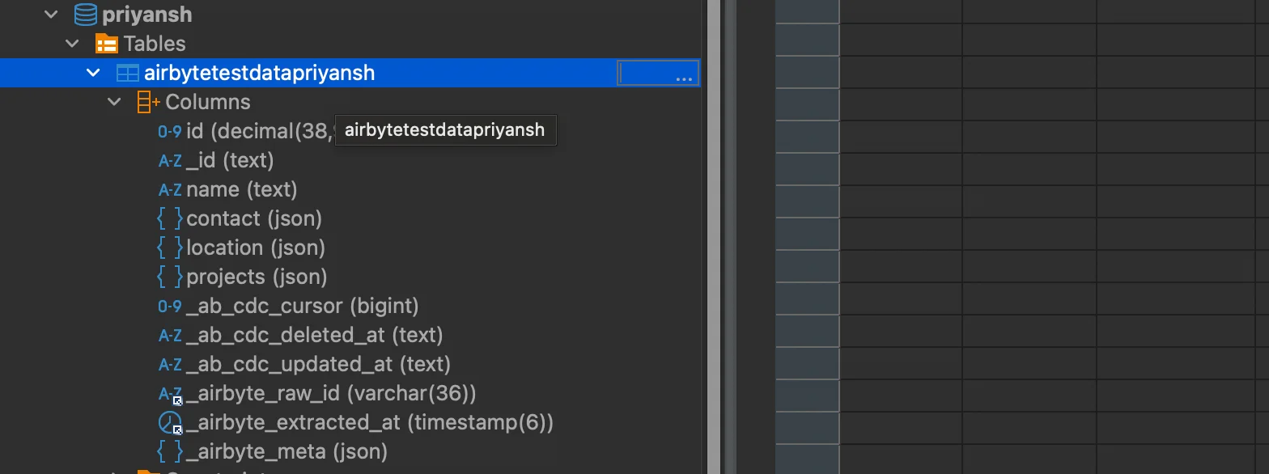The image size is (1269, 474).
Task: Collapse the Columns node
Action: coord(115,102)
